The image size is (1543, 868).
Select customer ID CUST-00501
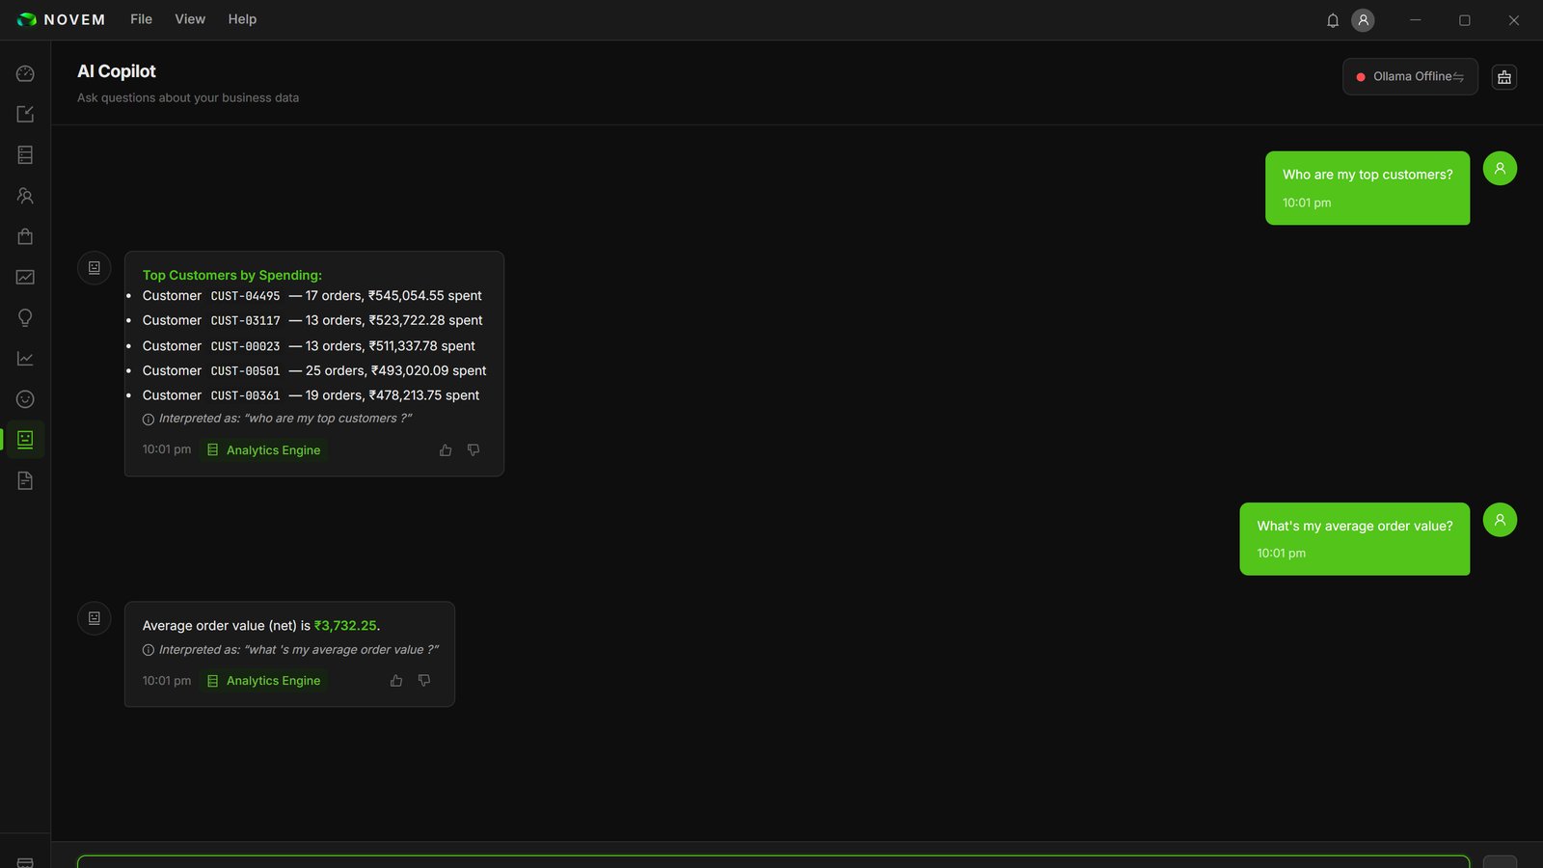pyautogui.click(x=245, y=371)
